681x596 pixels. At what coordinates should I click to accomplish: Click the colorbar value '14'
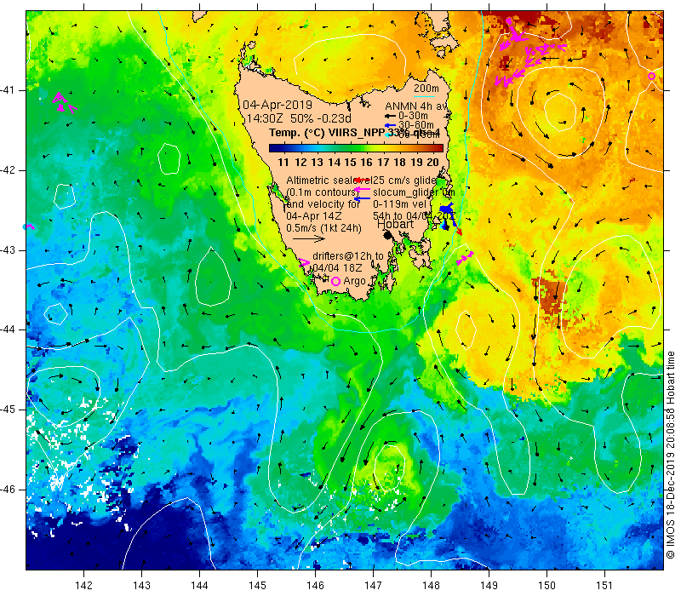(334, 163)
